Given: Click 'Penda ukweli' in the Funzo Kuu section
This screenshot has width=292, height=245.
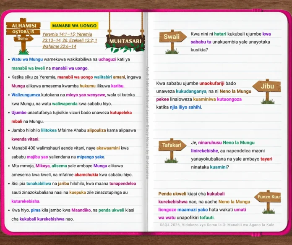Looking at the screenshot, I should (x=172, y=194).
